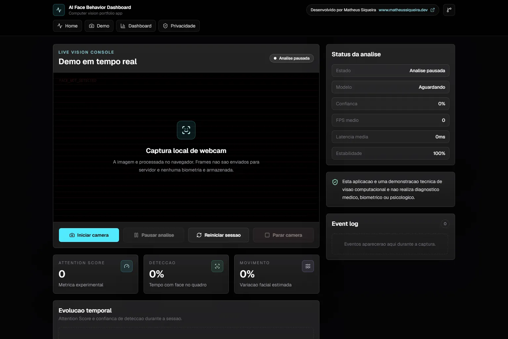Click the external link icon beside matheussiqueira.dev
The height and width of the screenshot is (339, 508).
pos(433,10)
